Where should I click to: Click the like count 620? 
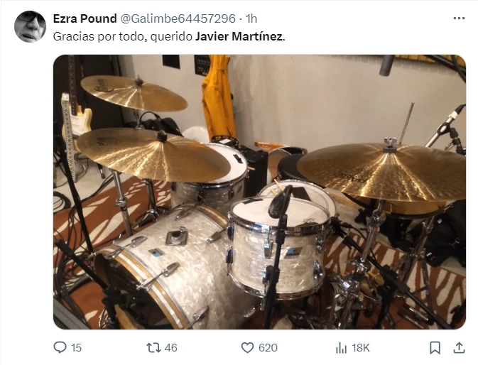[x=268, y=347]
